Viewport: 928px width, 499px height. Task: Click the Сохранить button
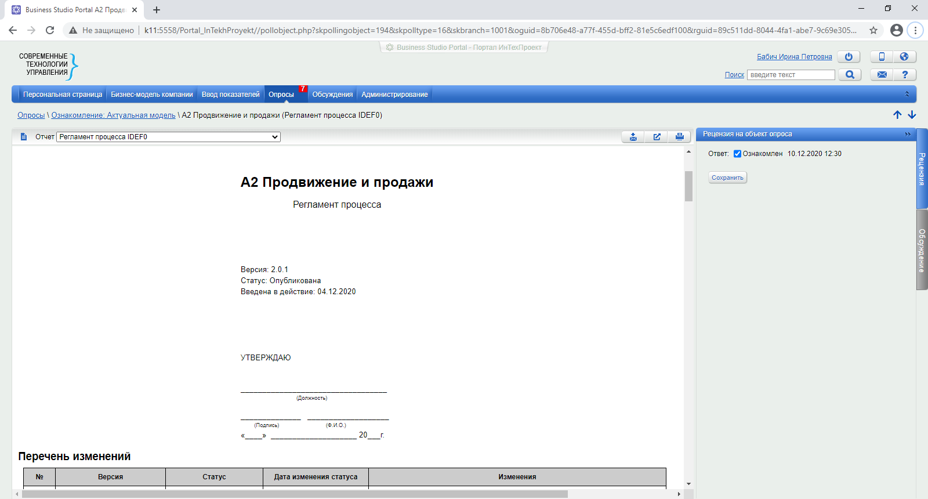[727, 178]
